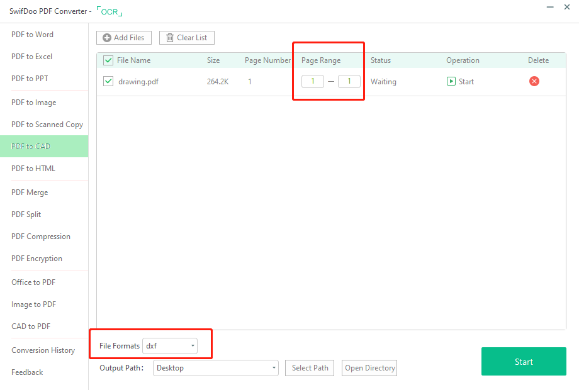Click the Size column header

tap(213, 60)
